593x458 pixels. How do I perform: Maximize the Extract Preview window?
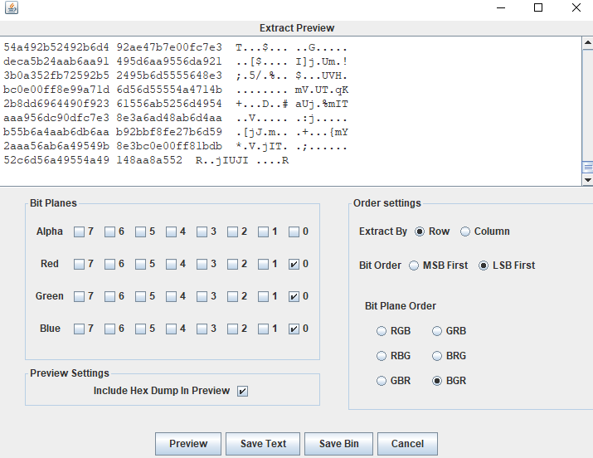(538, 7)
